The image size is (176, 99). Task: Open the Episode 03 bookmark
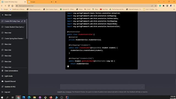(x=67, y=9)
